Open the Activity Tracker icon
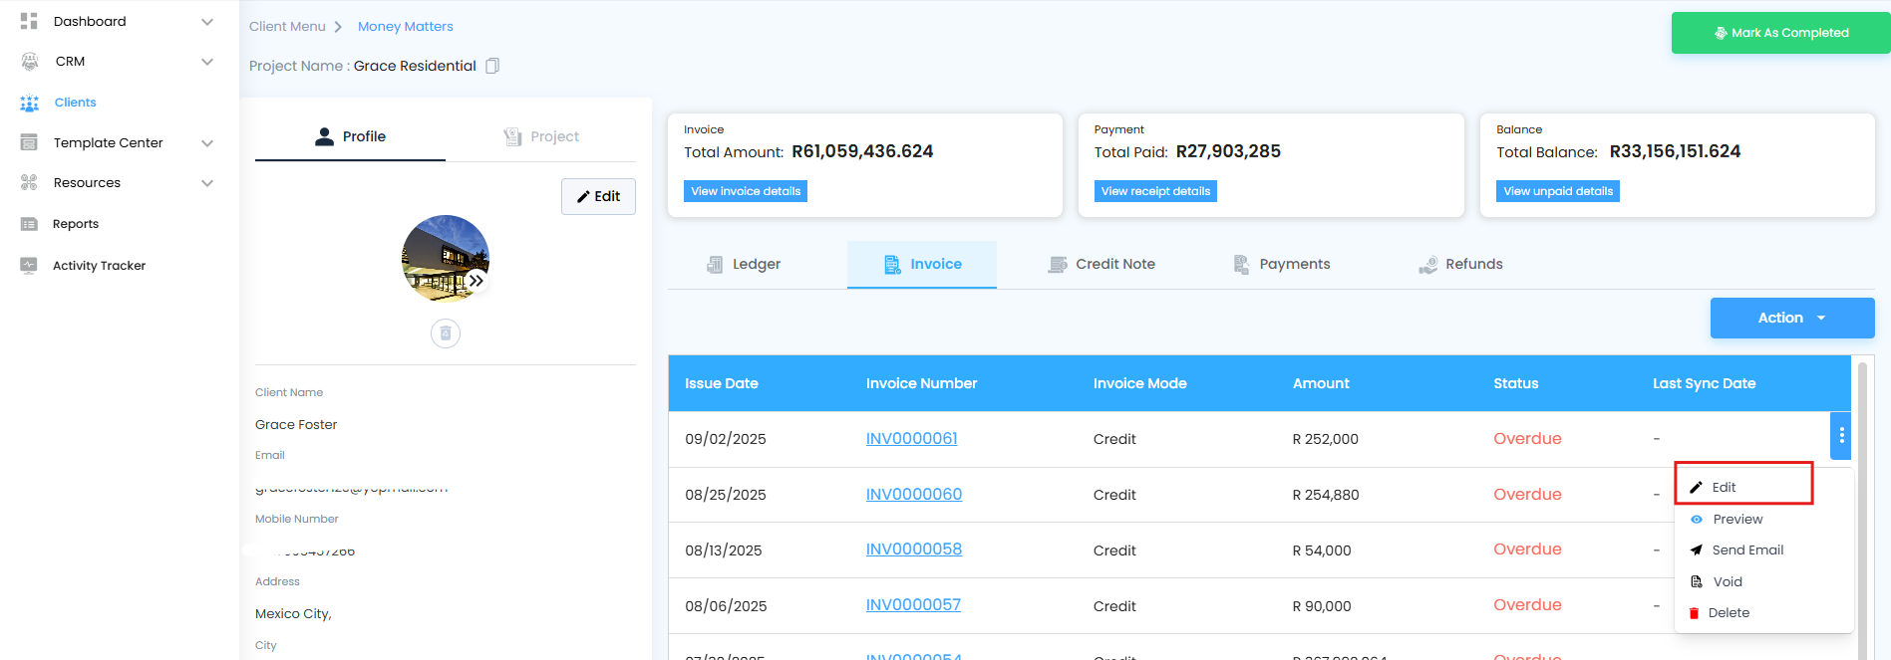This screenshot has width=1891, height=660. [29, 266]
